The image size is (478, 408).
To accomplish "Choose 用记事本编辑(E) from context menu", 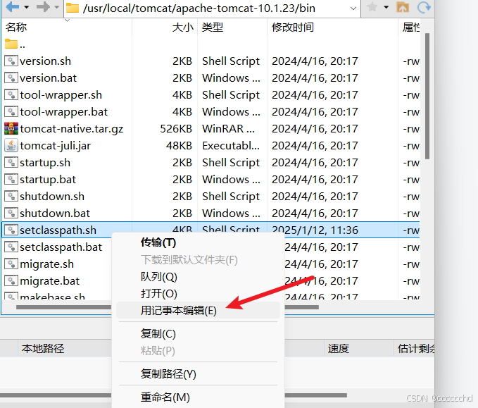I will coord(198,310).
